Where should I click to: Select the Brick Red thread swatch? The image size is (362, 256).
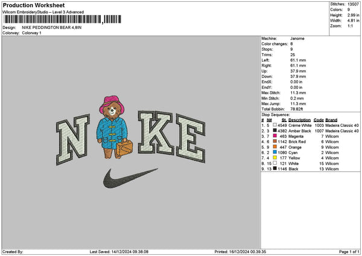[x=275, y=141]
